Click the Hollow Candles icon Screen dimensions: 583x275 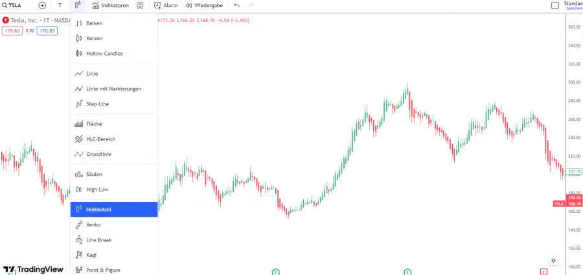coord(79,54)
